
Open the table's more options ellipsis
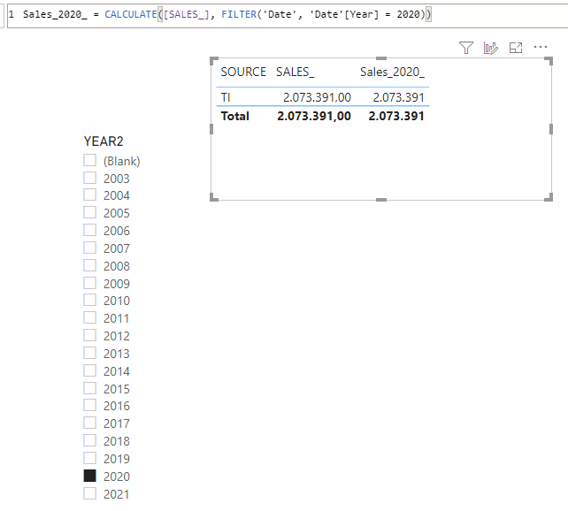pyautogui.click(x=540, y=47)
